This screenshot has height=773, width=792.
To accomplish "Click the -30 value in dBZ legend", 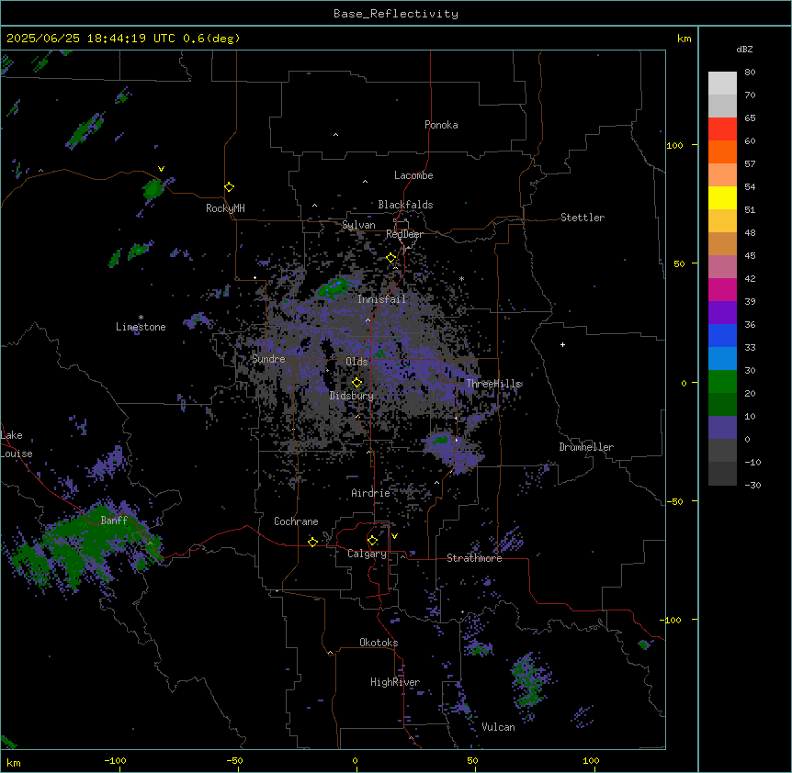I will (752, 485).
